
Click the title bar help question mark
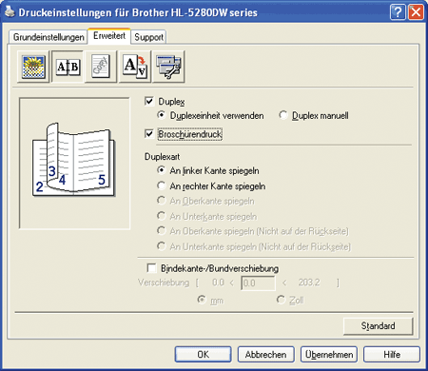point(398,12)
